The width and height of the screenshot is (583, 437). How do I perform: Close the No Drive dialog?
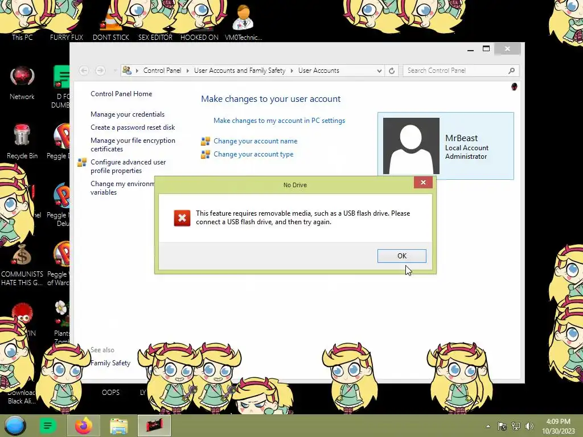tap(423, 182)
